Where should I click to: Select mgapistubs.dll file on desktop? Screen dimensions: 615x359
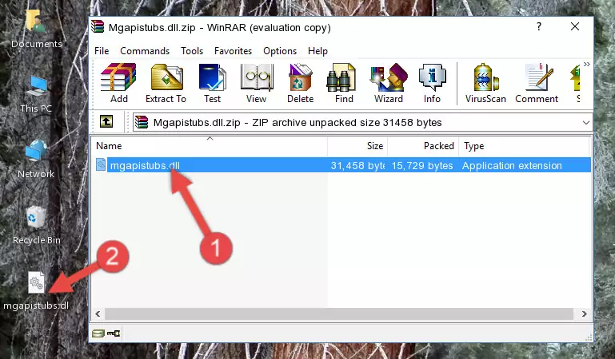[36, 291]
